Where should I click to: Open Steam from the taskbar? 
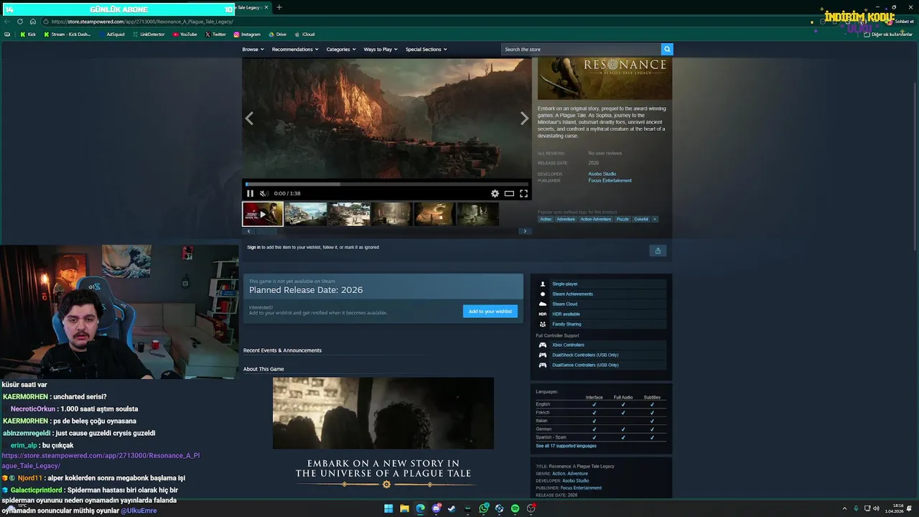tap(452, 508)
